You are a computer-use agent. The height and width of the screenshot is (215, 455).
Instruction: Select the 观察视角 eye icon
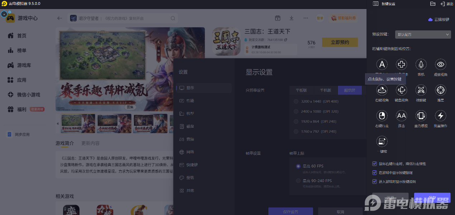tap(440, 64)
